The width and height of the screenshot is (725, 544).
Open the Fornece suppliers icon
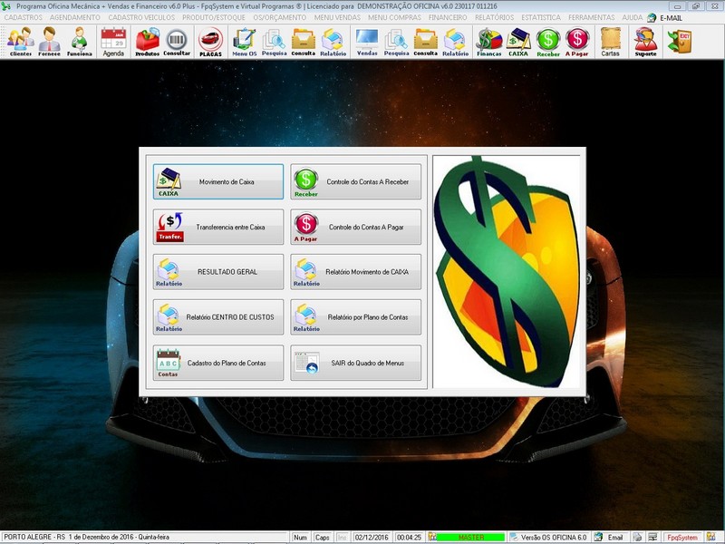(49, 42)
